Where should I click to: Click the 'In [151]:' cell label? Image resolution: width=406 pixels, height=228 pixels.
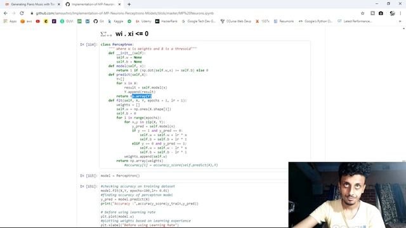(x=89, y=186)
